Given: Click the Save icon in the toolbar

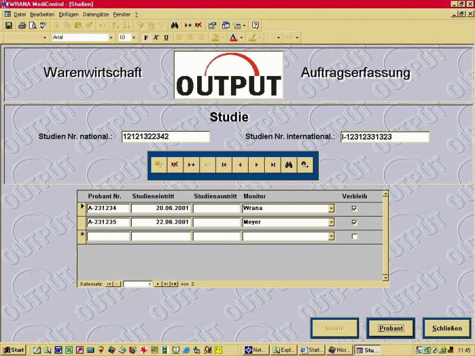Looking at the screenshot, I should 8,26.
